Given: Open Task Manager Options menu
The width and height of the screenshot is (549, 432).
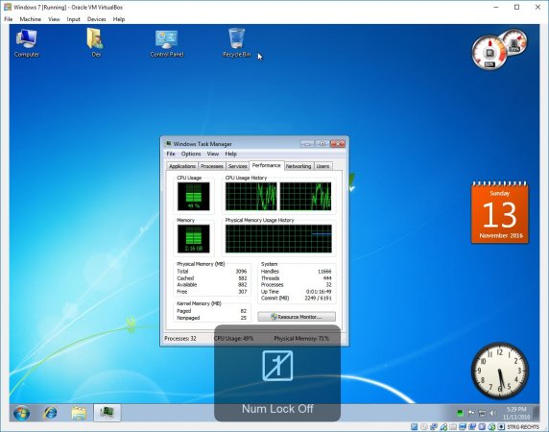Looking at the screenshot, I should coord(191,154).
